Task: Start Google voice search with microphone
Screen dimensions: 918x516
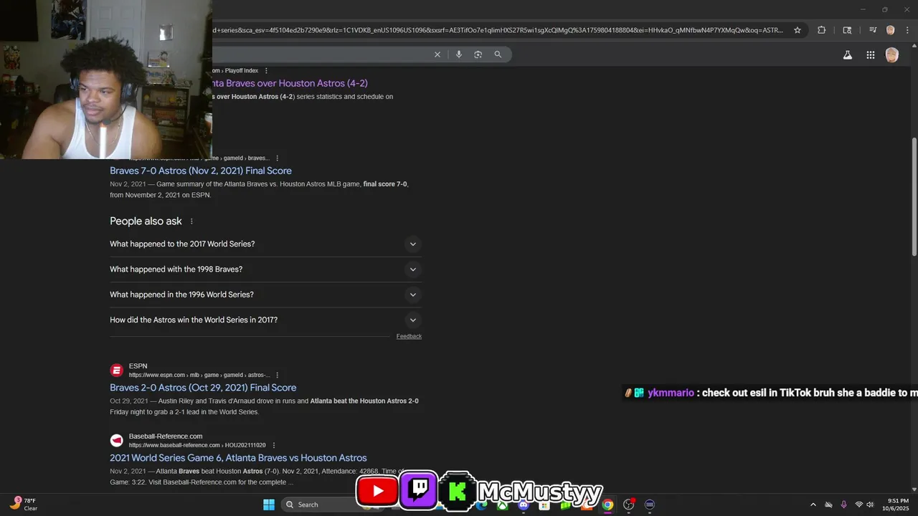Action: (x=459, y=54)
